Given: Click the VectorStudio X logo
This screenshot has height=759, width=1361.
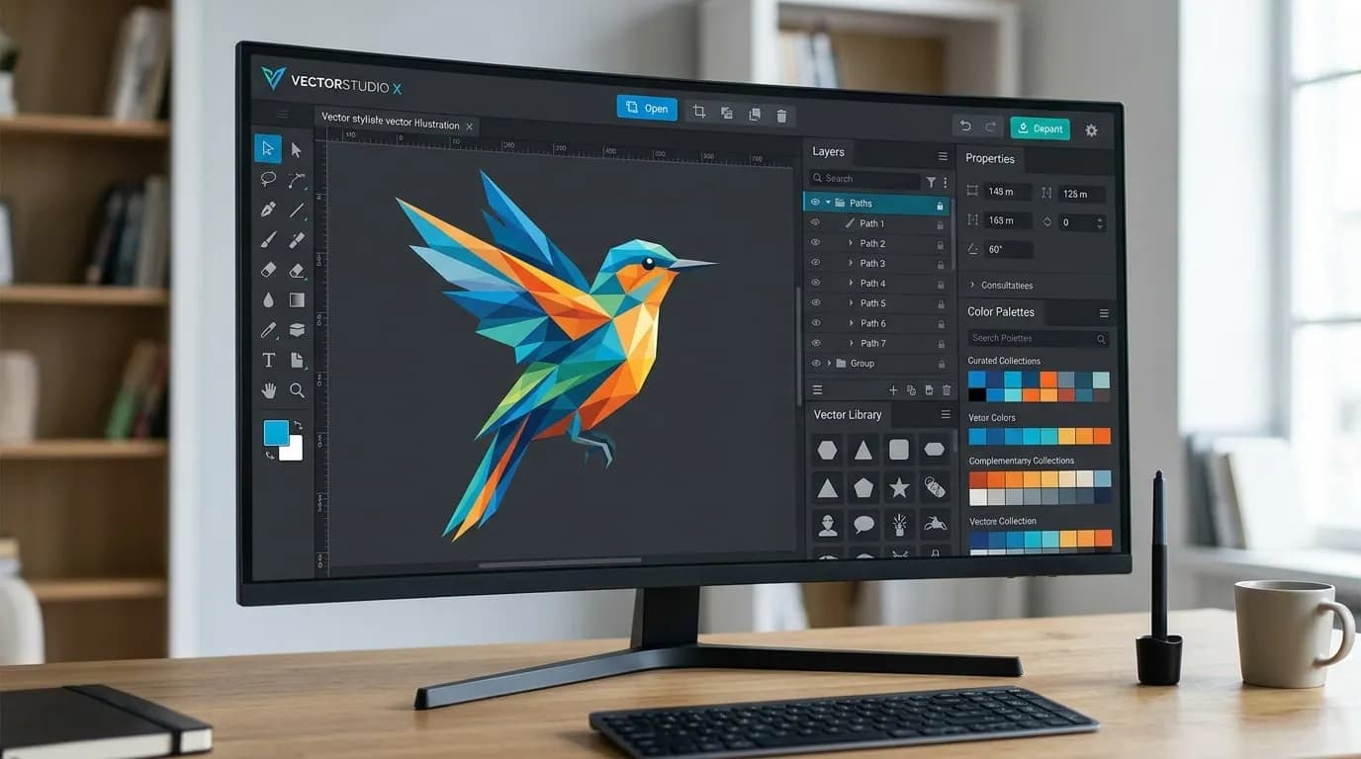Looking at the screenshot, I should 331,80.
